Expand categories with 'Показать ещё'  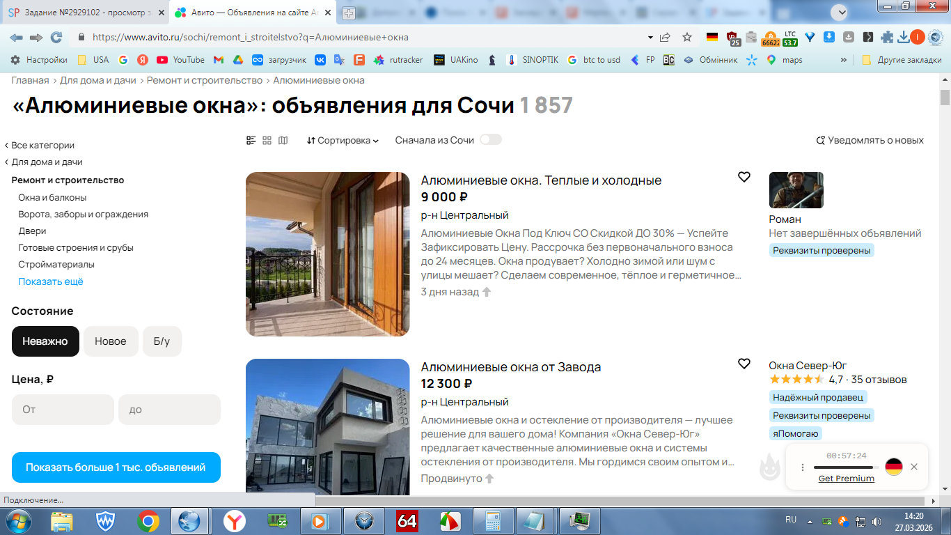click(51, 281)
